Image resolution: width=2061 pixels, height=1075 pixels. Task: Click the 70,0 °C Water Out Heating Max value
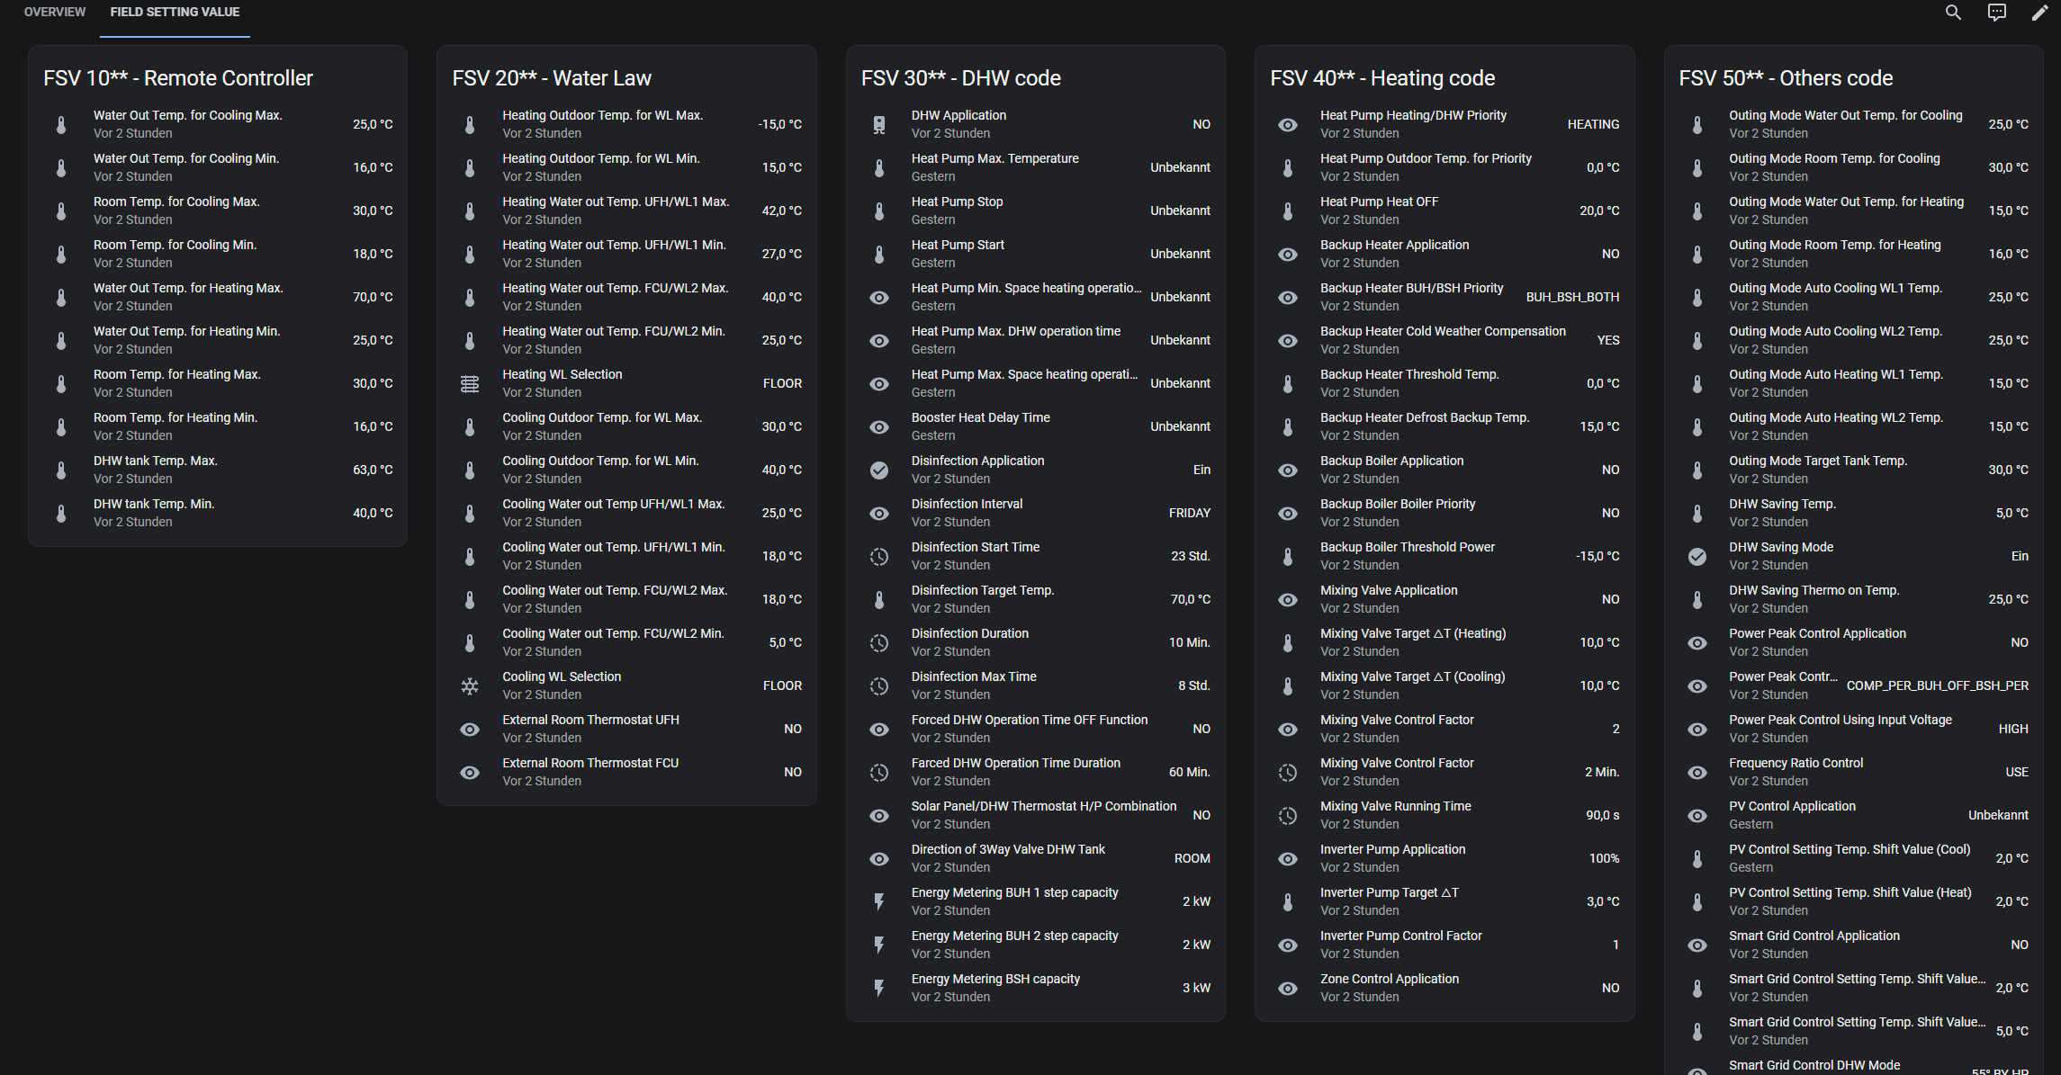pos(373,297)
